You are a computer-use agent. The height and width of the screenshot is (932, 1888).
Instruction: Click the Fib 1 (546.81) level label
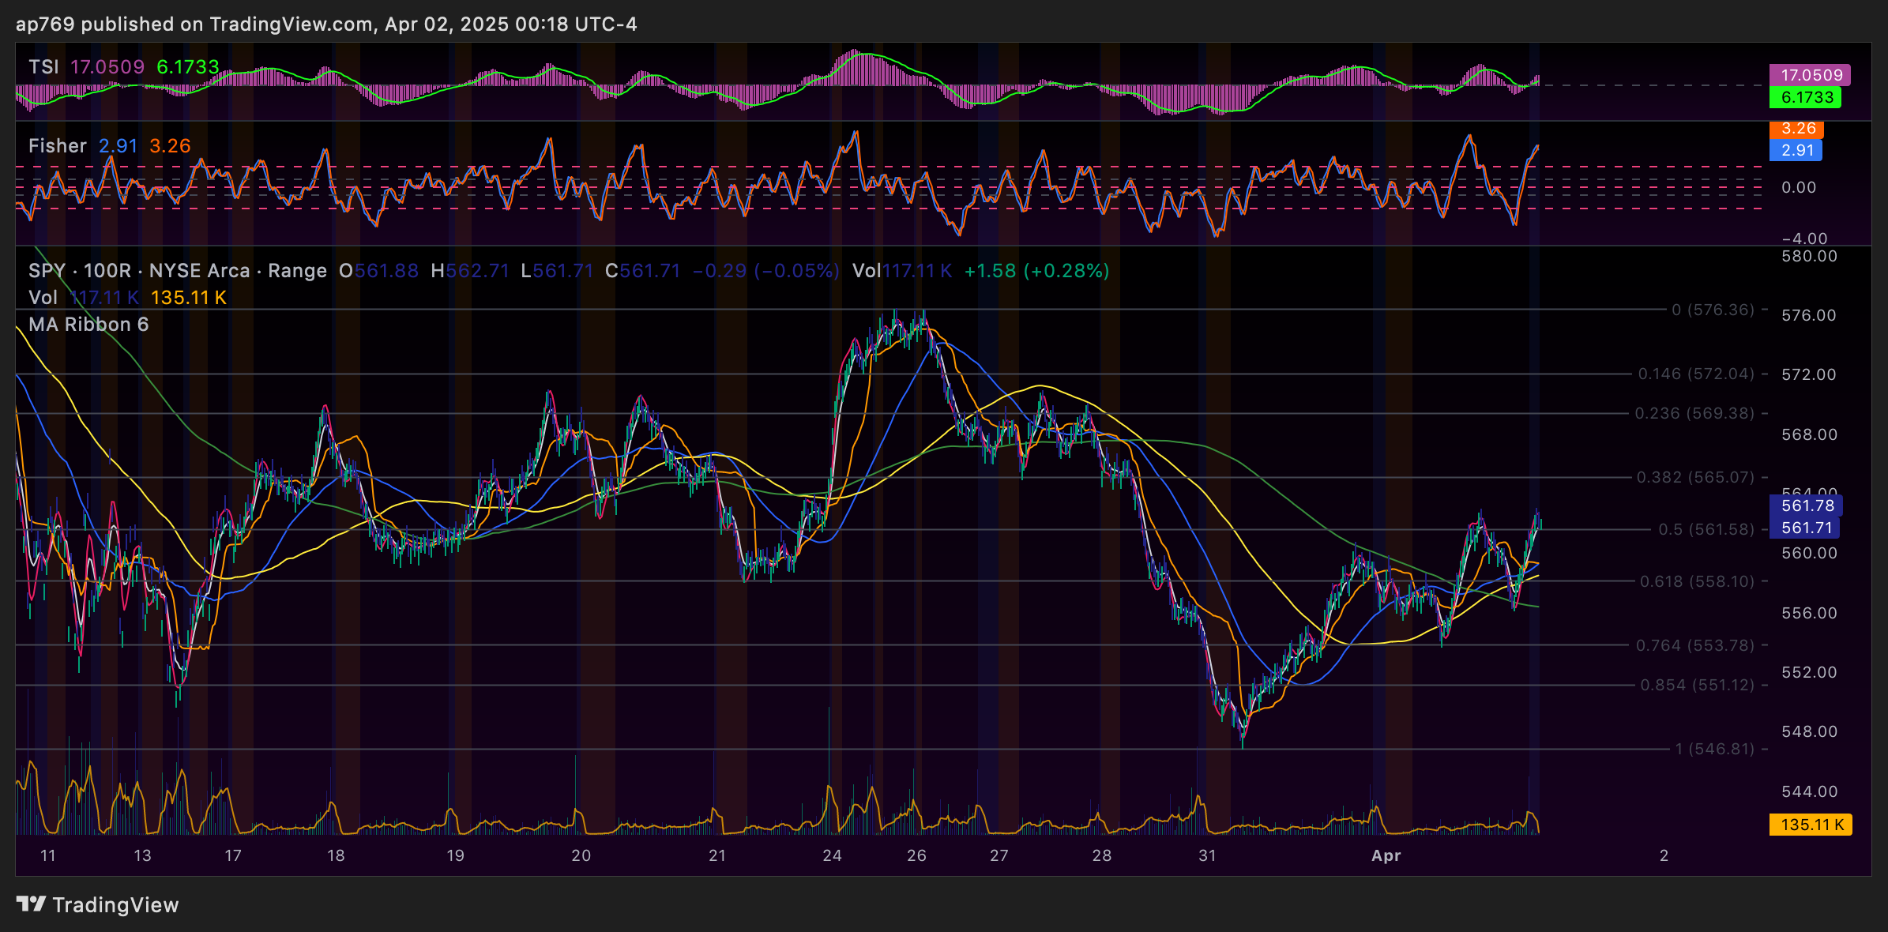pos(1714,749)
